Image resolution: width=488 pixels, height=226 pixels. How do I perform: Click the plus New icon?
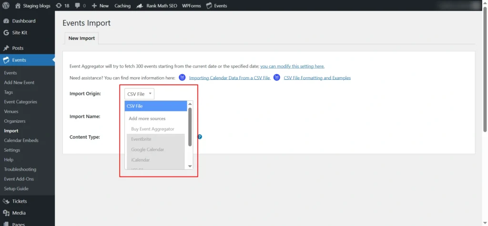coord(95,6)
